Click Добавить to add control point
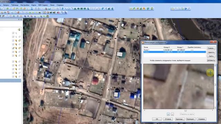The image size is (221, 124). click(211, 60)
